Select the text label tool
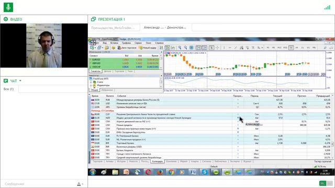Viewport: 335px width, 188px height. pyautogui.click(x=253, y=48)
